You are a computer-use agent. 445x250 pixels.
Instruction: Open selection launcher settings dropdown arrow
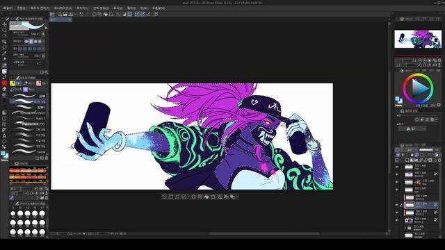237,197
